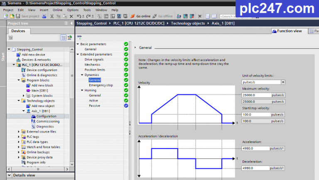Open Commissioning under Axis_1
This screenshot has width=319, height=180.
[48, 121]
